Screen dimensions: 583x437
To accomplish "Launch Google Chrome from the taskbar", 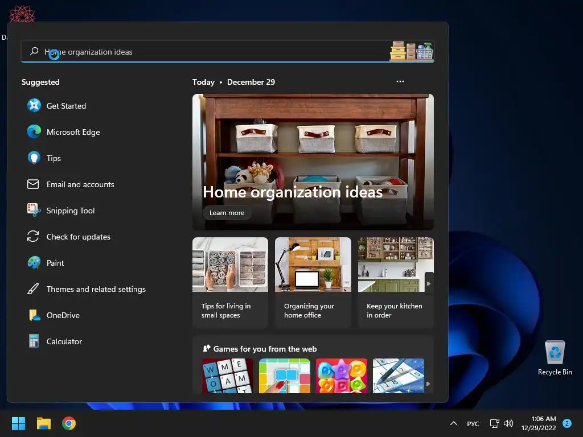I will click(69, 423).
